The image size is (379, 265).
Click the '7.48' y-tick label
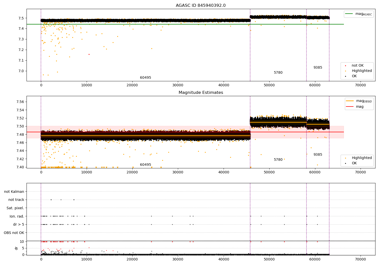coord(20,135)
